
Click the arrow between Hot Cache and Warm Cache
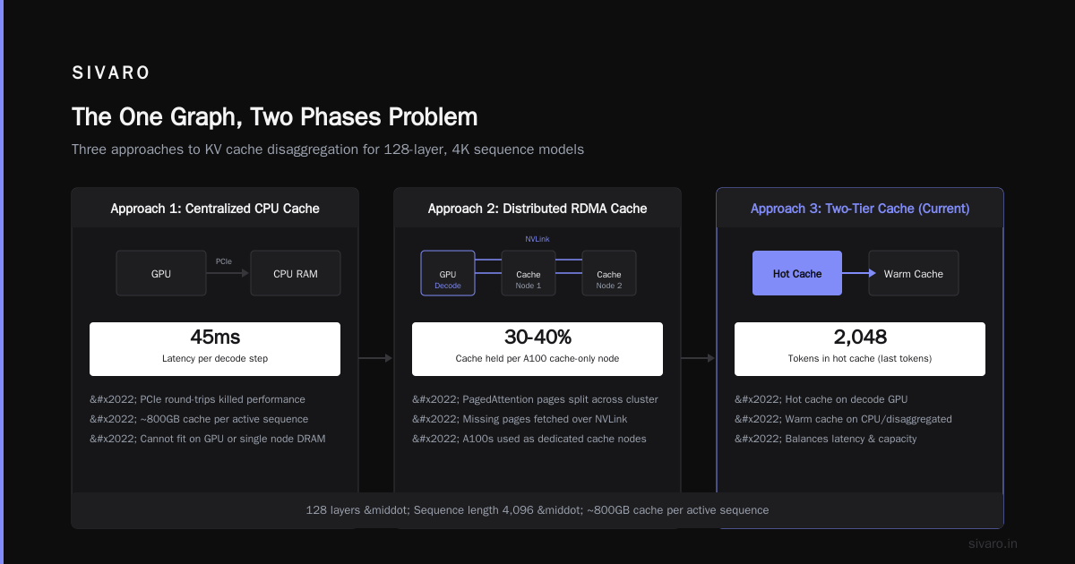pyautogui.click(x=856, y=273)
